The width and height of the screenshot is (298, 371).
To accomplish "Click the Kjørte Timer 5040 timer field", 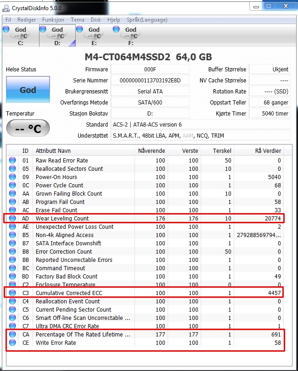I will (x=270, y=114).
